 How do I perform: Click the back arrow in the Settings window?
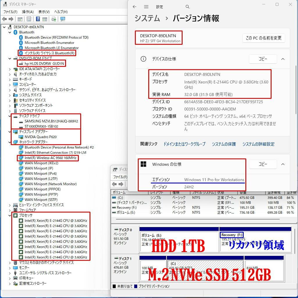[134, 6]
